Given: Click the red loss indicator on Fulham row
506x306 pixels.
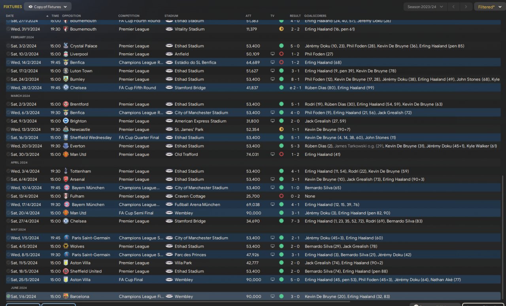Looking at the screenshot, I should click(281, 196).
